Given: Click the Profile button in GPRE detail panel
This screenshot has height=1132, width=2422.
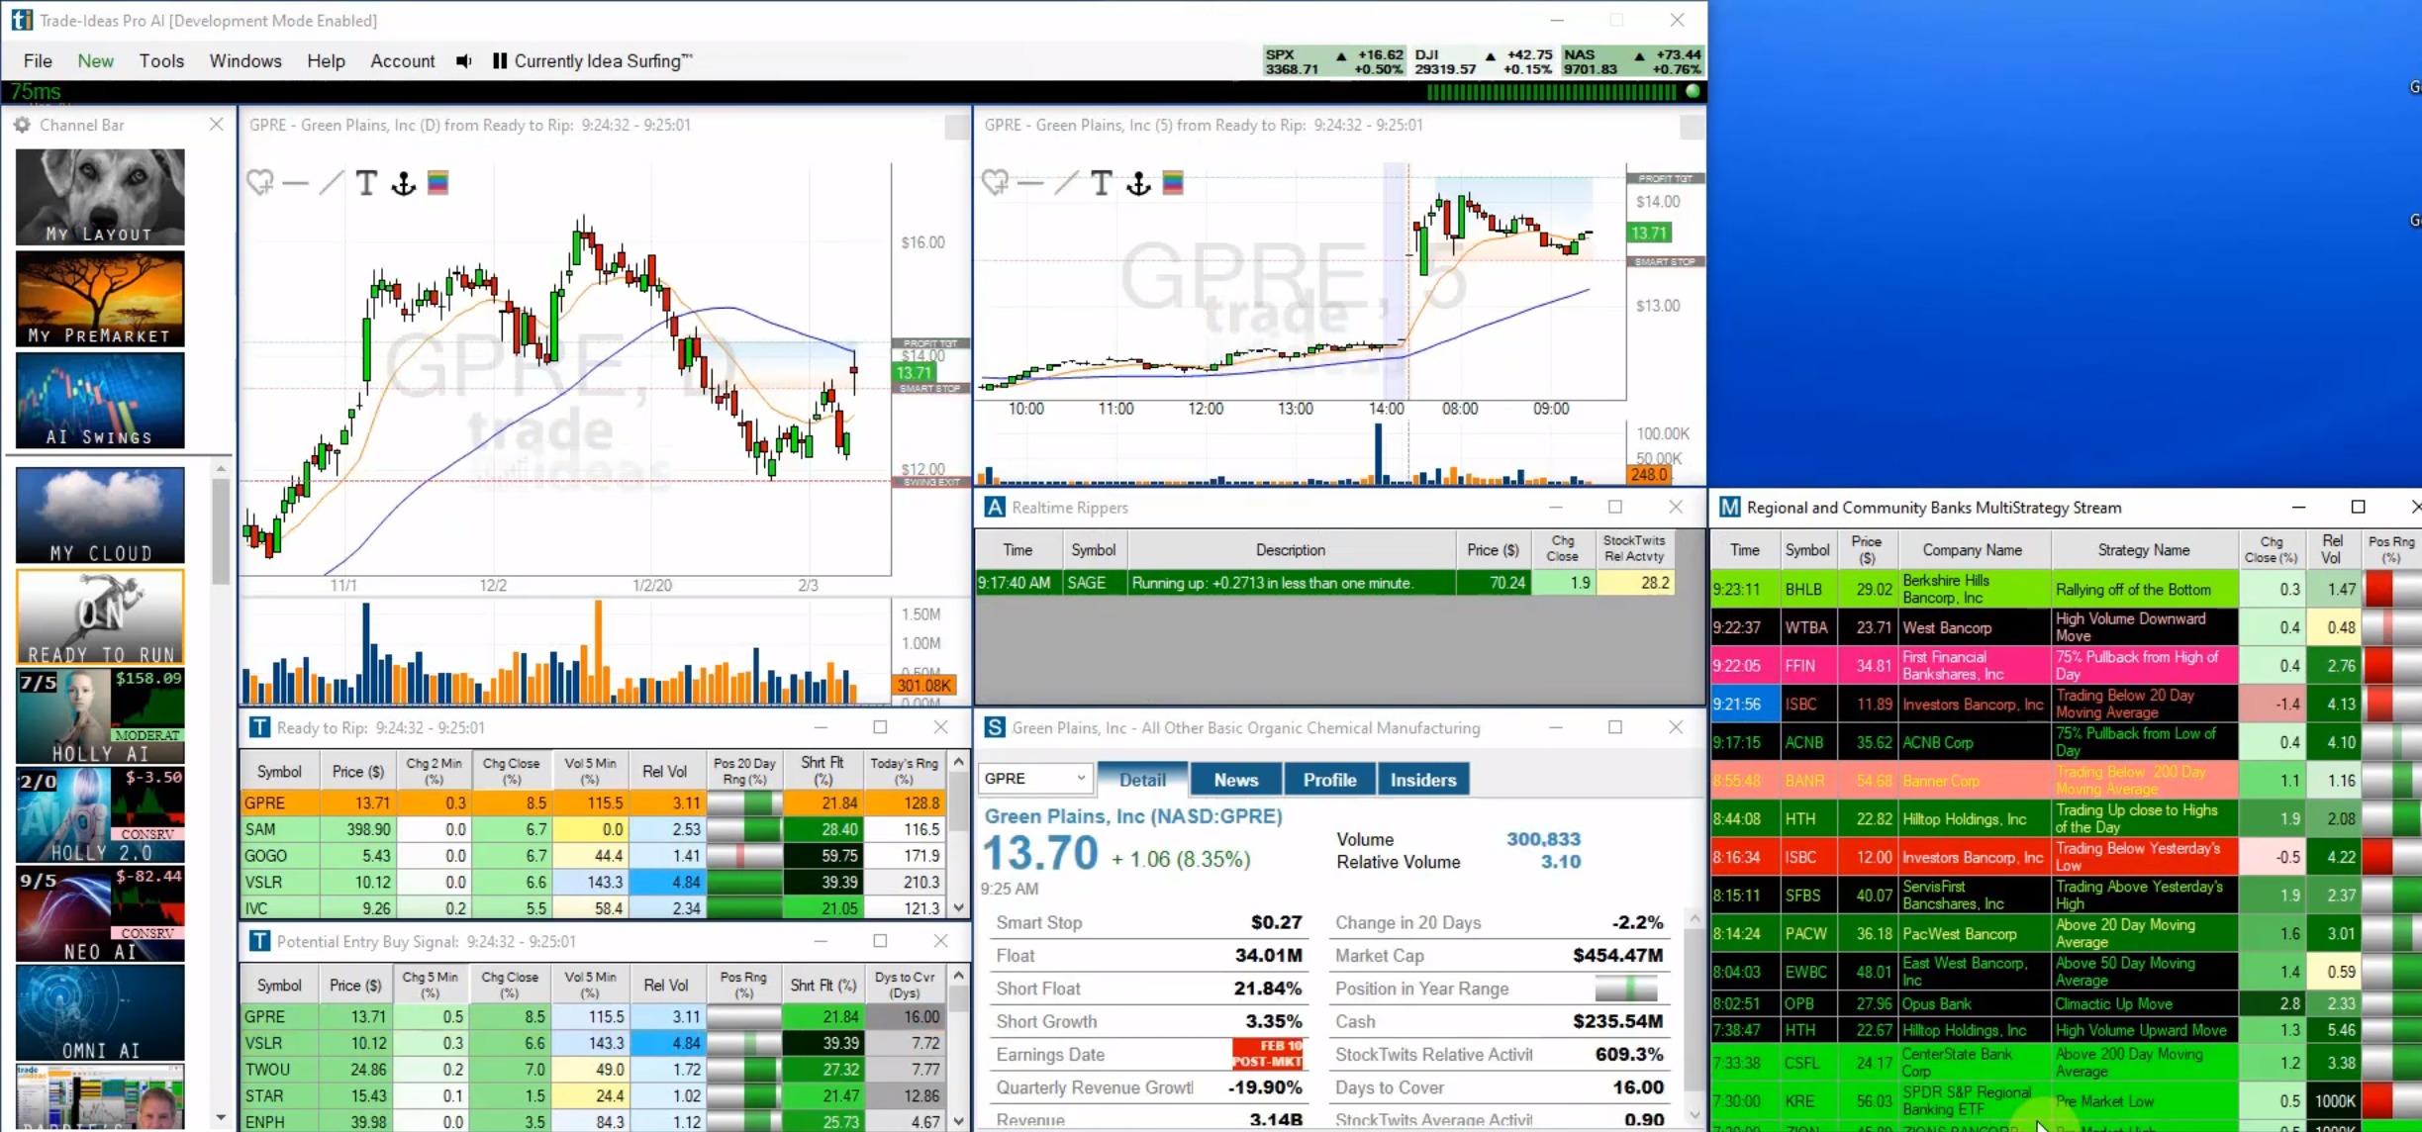Looking at the screenshot, I should point(1328,779).
